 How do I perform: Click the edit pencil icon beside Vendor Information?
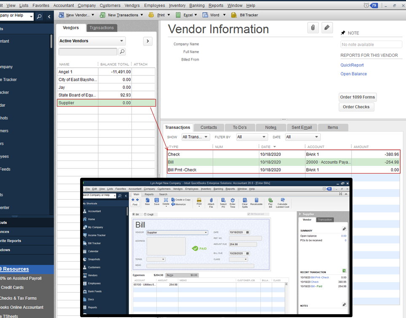tap(327, 27)
